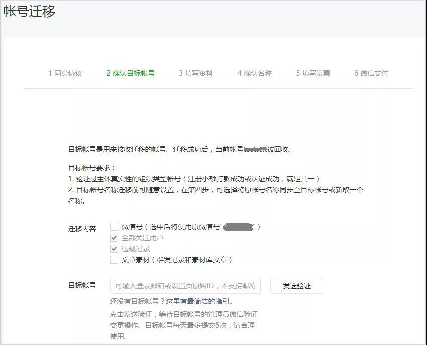
Task: Click requirement line 1 about 验证过主体真实性
Action: click(193, 179)
